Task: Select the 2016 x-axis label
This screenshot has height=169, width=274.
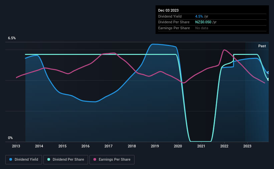Action: click(x=85, y=146)
